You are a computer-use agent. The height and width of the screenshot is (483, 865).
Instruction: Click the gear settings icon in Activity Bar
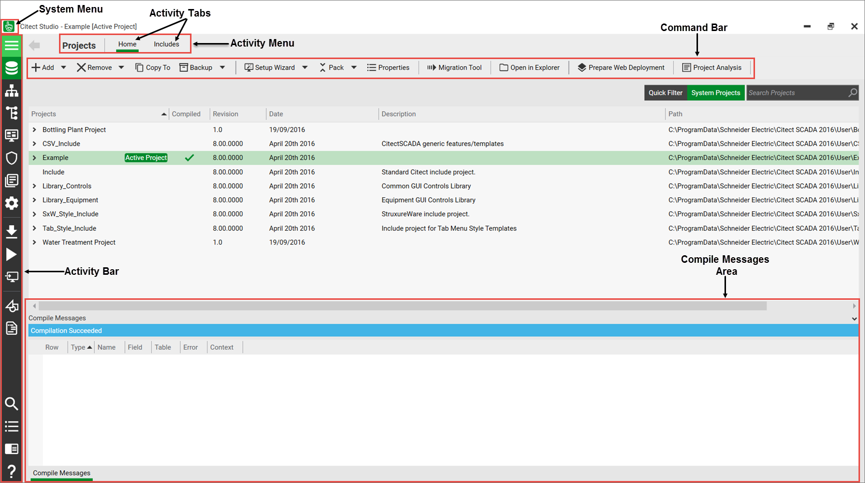(11, 203)
